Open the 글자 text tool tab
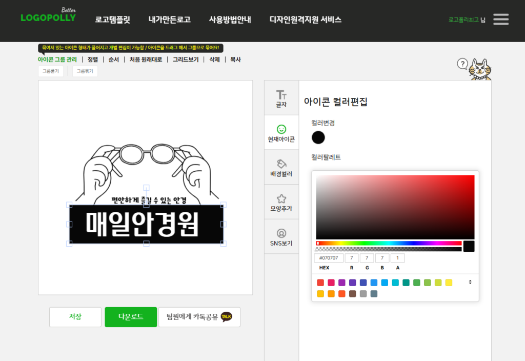Screen dimensions: 525x361 coord(281,98)
